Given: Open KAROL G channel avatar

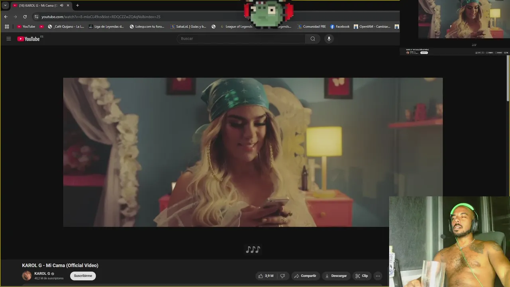Looking at the screenshot, I should (x=27, y=275).
